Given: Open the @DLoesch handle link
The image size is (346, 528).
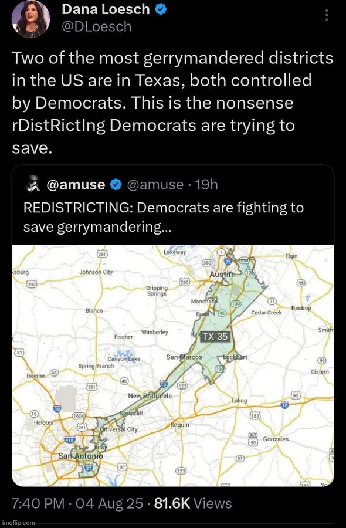Looking at the screenshot, I should pos(97,26).
